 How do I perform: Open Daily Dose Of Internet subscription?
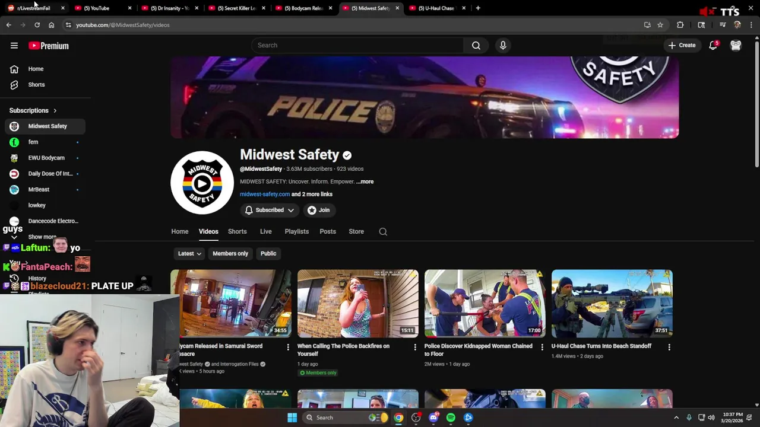pyautogui.click(x=45, y=174)
